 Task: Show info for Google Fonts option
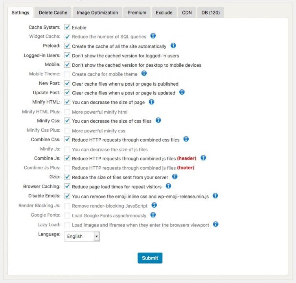[x=153, y=215]
